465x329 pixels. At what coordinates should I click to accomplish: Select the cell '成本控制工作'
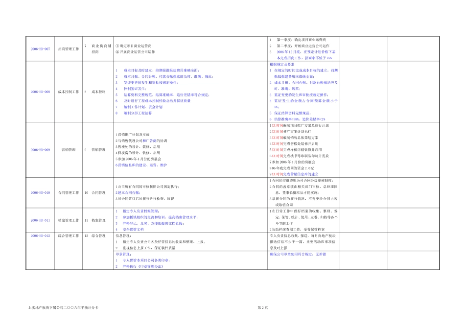pyautogui.click(x=69, y=92)
